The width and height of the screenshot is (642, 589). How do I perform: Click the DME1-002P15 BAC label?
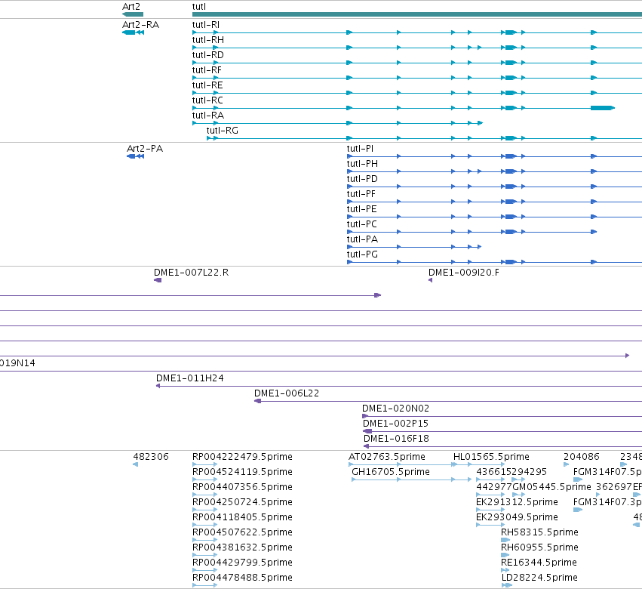pyautogui.click(x=395, y=424)
